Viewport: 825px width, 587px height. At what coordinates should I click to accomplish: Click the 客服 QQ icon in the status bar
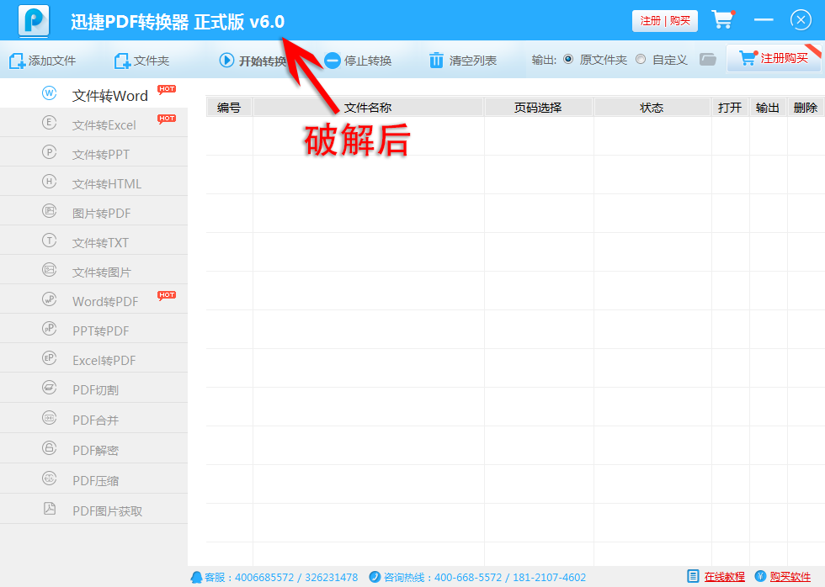click(197, 577)
